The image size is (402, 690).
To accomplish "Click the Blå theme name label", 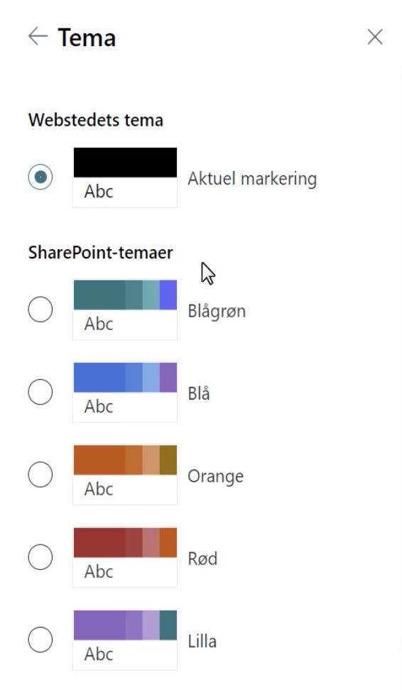I will (x=199, y=393).
